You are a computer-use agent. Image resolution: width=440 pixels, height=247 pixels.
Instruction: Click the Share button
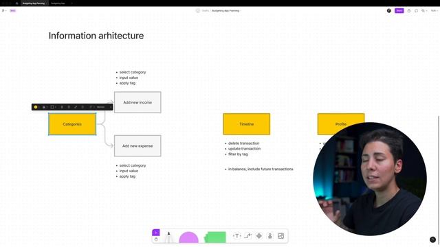tap(399, 11)
